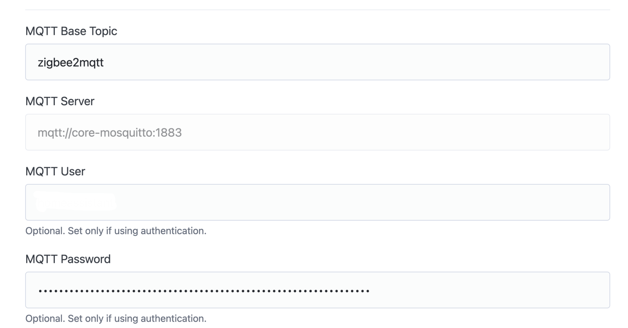Click the MQTT Server input field
628x328 pixels.
(314, 132)
